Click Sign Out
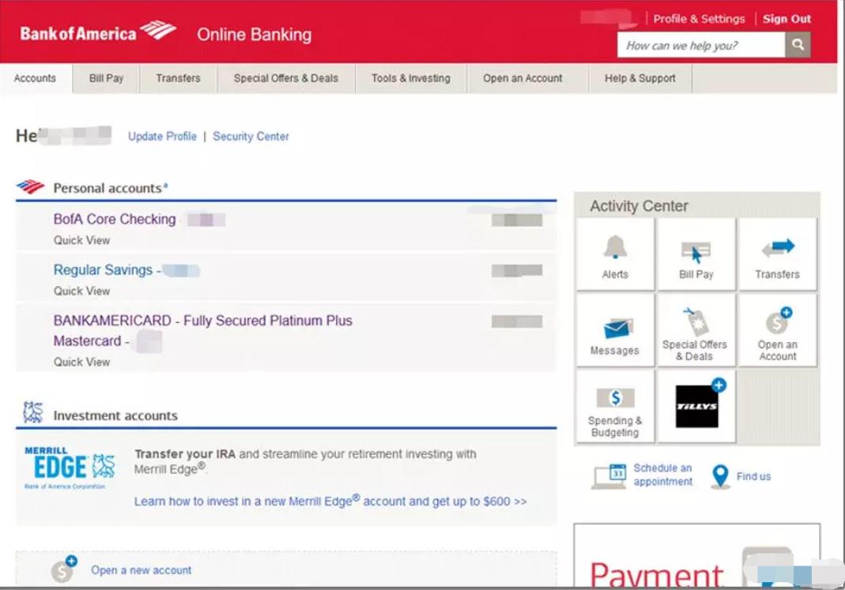Screen dimensions: 845x590 [x=786, y=18]
